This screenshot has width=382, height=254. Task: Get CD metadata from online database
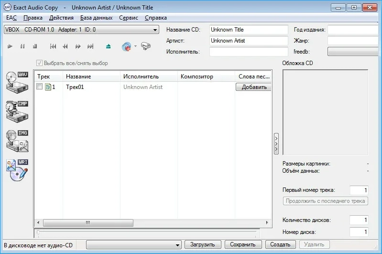[127, 46]
